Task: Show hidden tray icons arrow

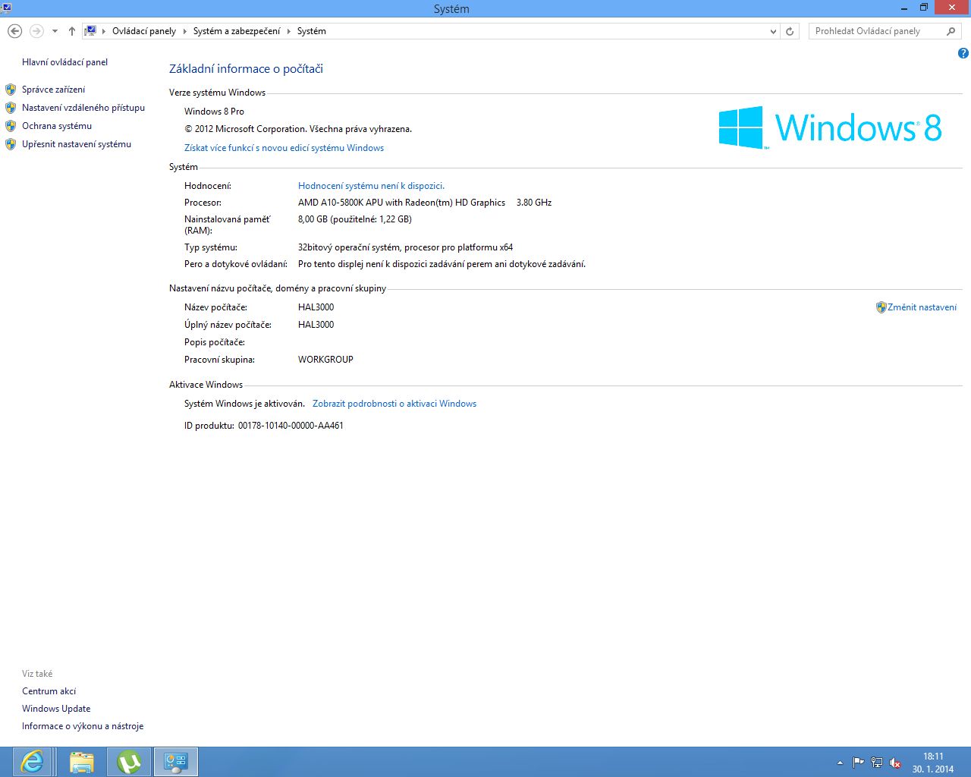Action: (x=840, y=763)
